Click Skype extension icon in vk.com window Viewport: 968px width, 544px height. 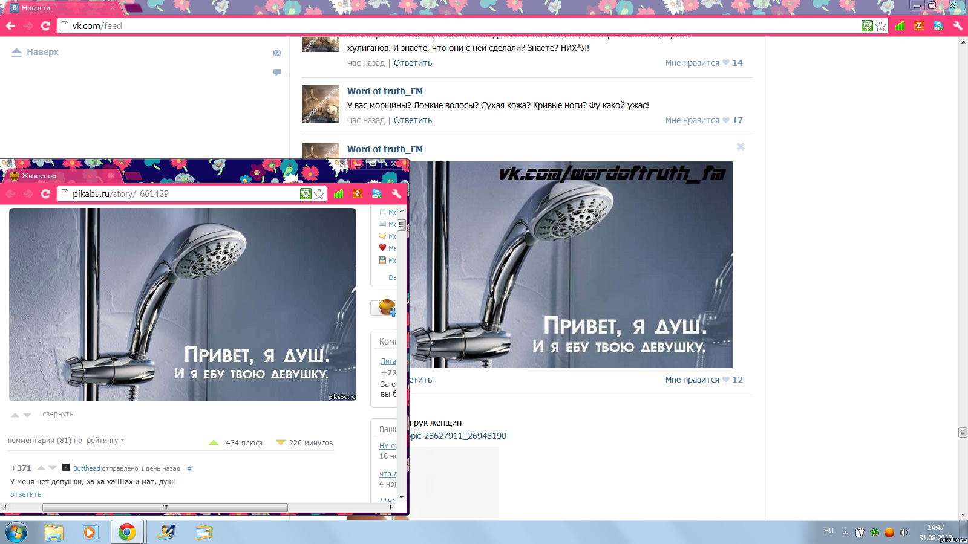(938, 25)
